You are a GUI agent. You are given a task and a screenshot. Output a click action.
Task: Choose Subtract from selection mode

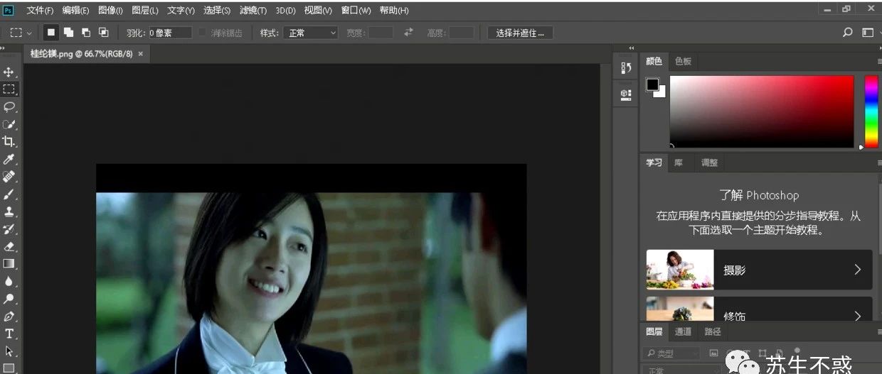point(86,33)
